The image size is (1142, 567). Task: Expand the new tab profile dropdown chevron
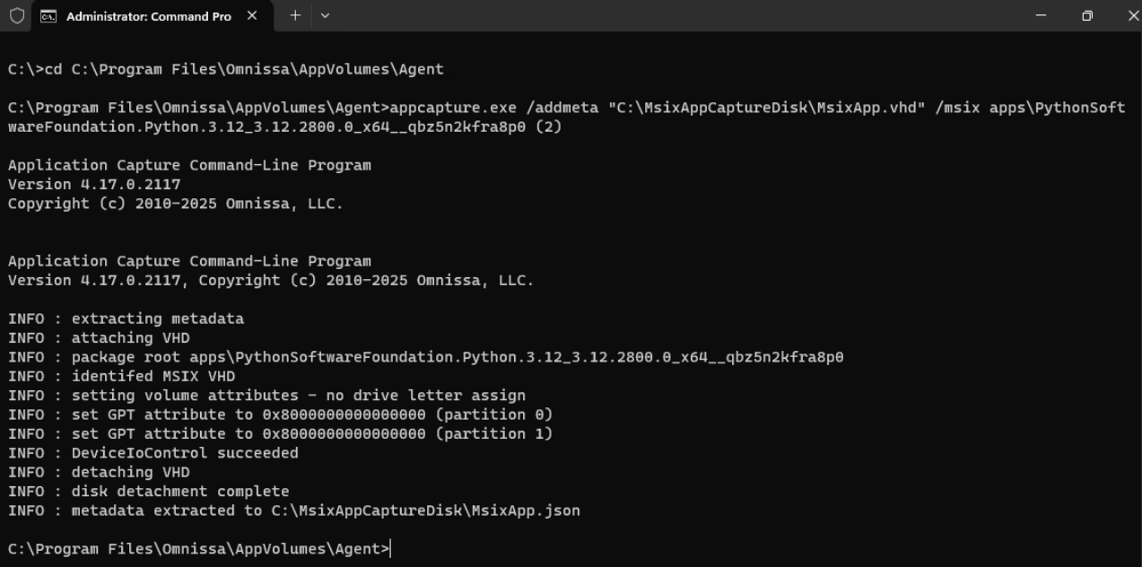[x=325, y=16]
